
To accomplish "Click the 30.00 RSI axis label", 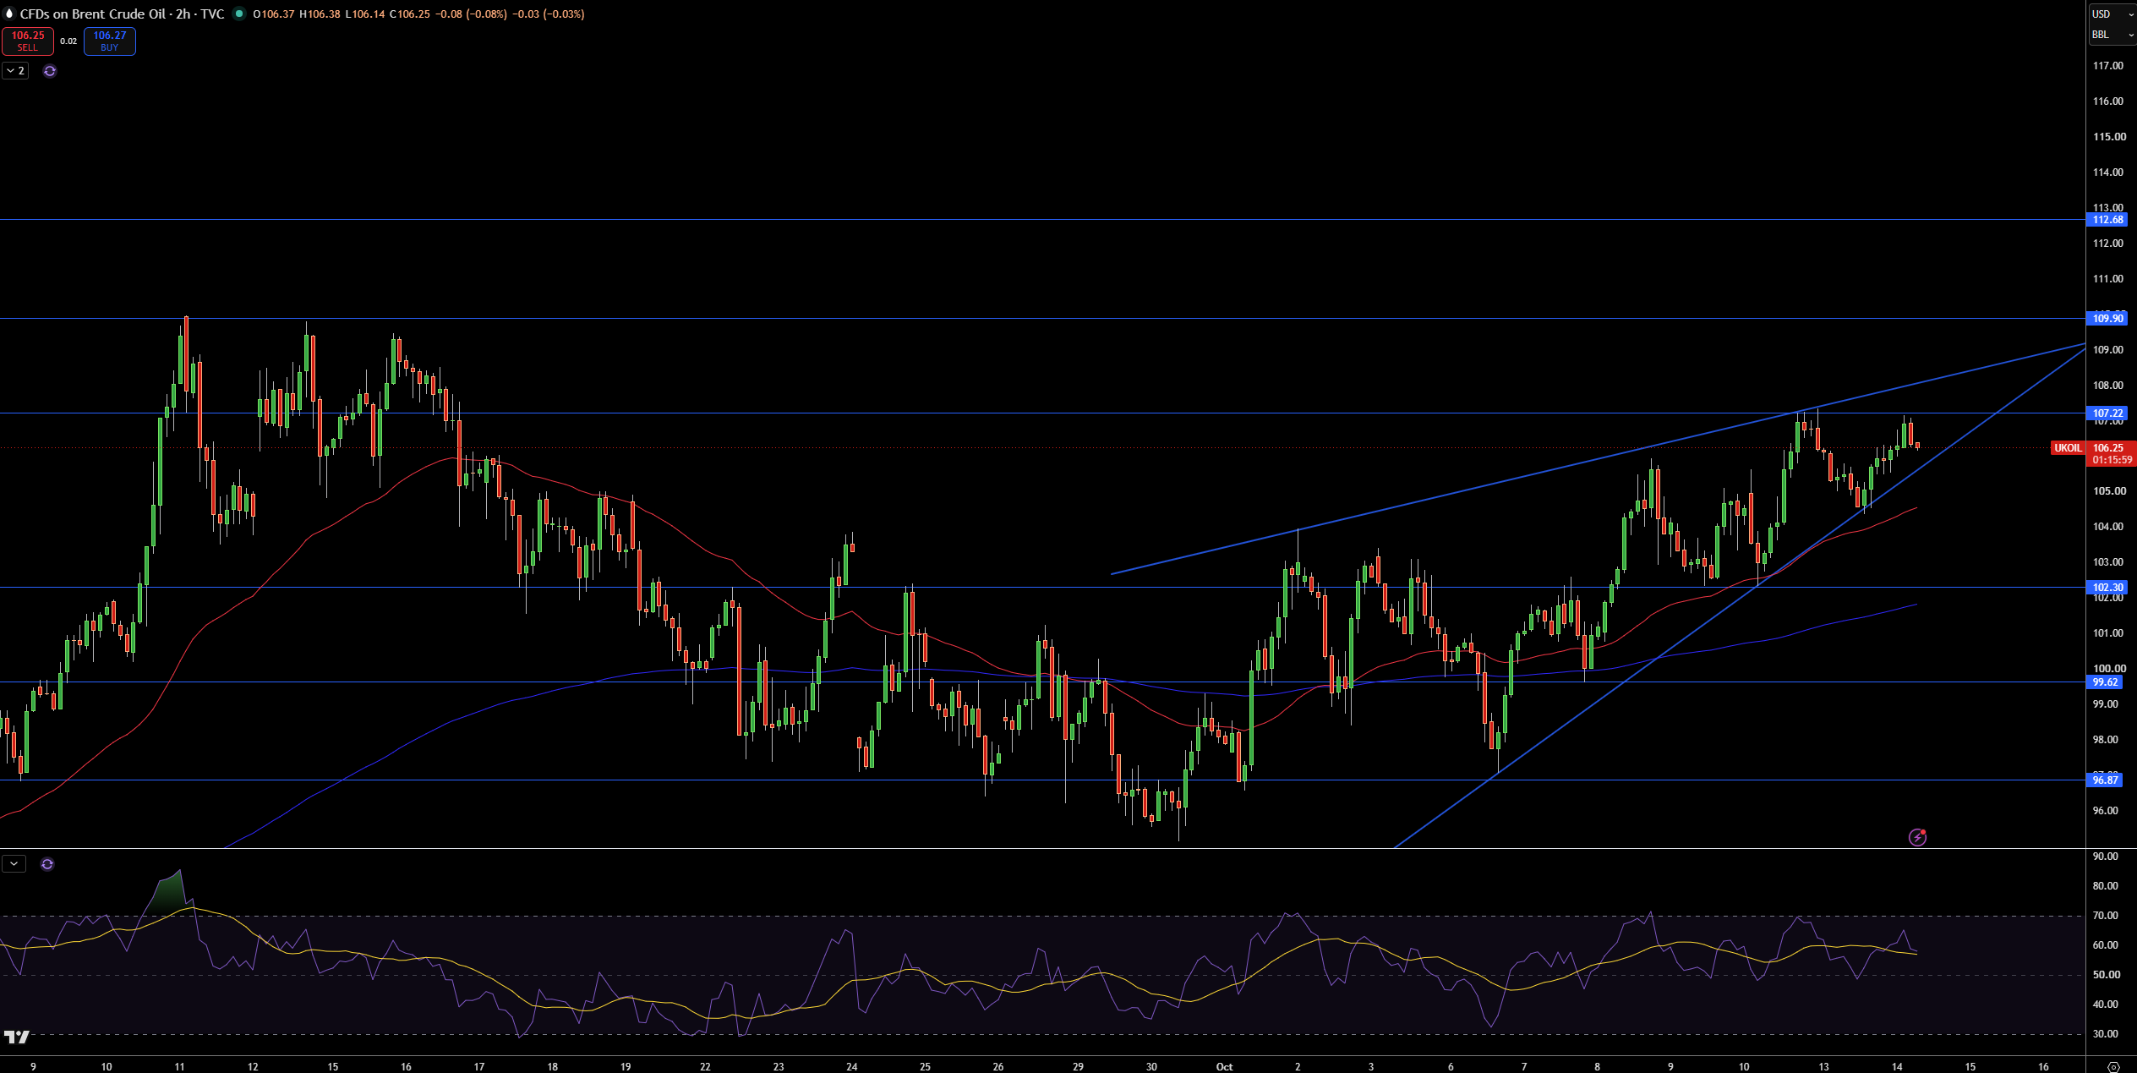I will (x=2105, y=1034).
